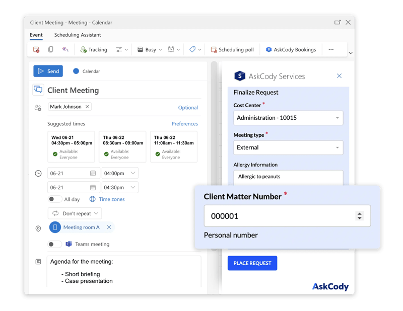Pop out the meeting window
Screen dimensions: 403x311
(338, 22)
